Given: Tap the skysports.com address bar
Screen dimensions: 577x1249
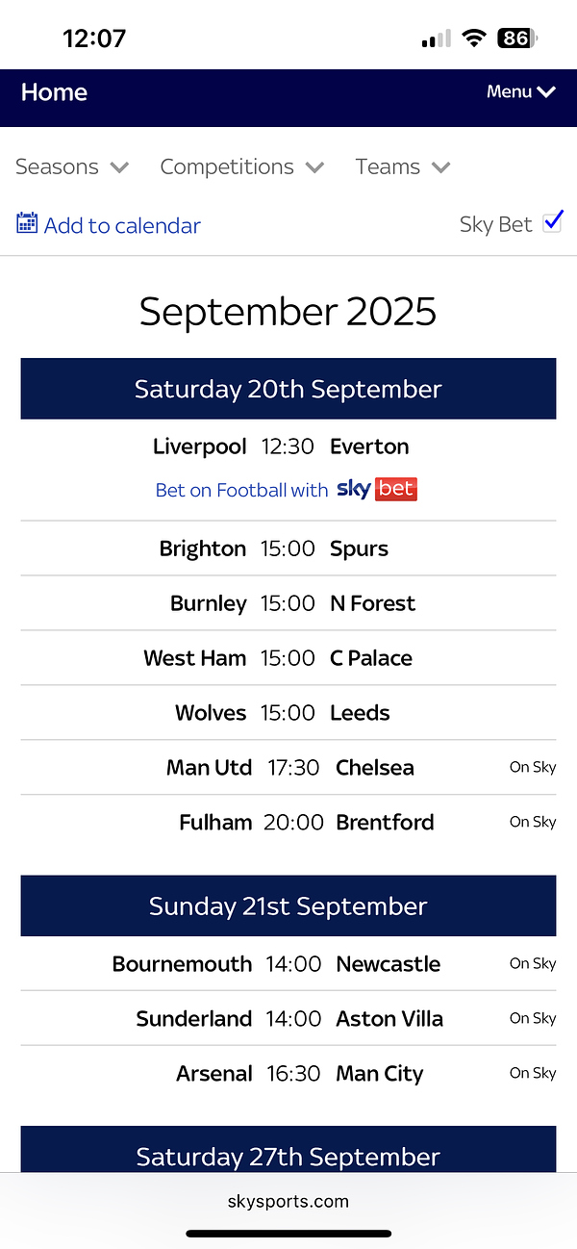Looking at the screenshot, I should pyautogui.click(x=288, y=1201).
